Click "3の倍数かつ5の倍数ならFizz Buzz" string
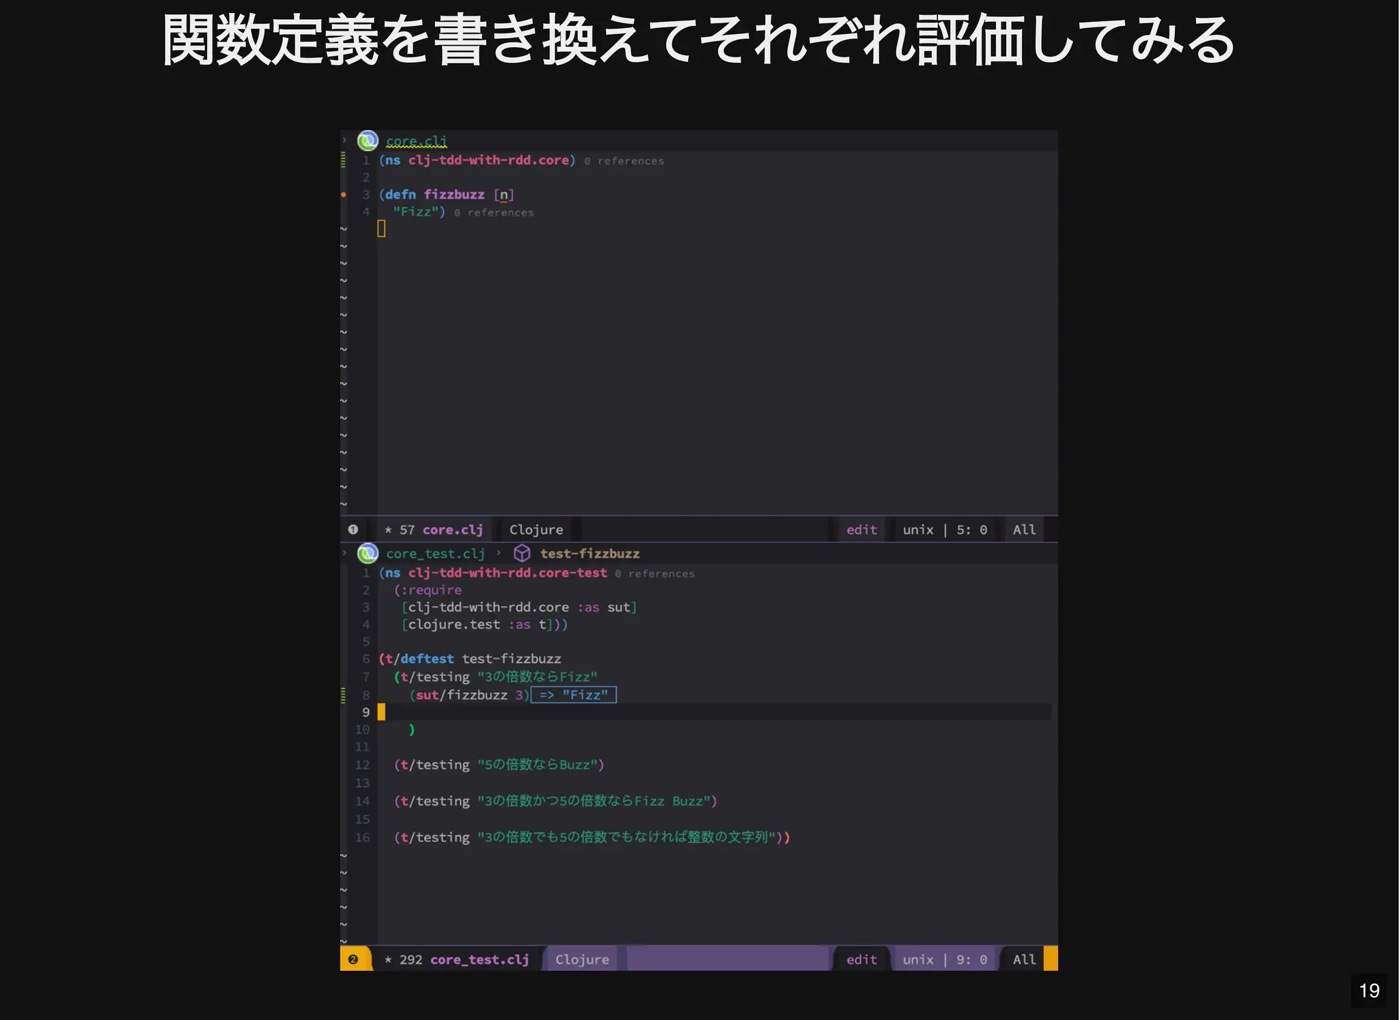This screenshot has width=1399, height=1020. pyautogui.click(x=594, y=801)
